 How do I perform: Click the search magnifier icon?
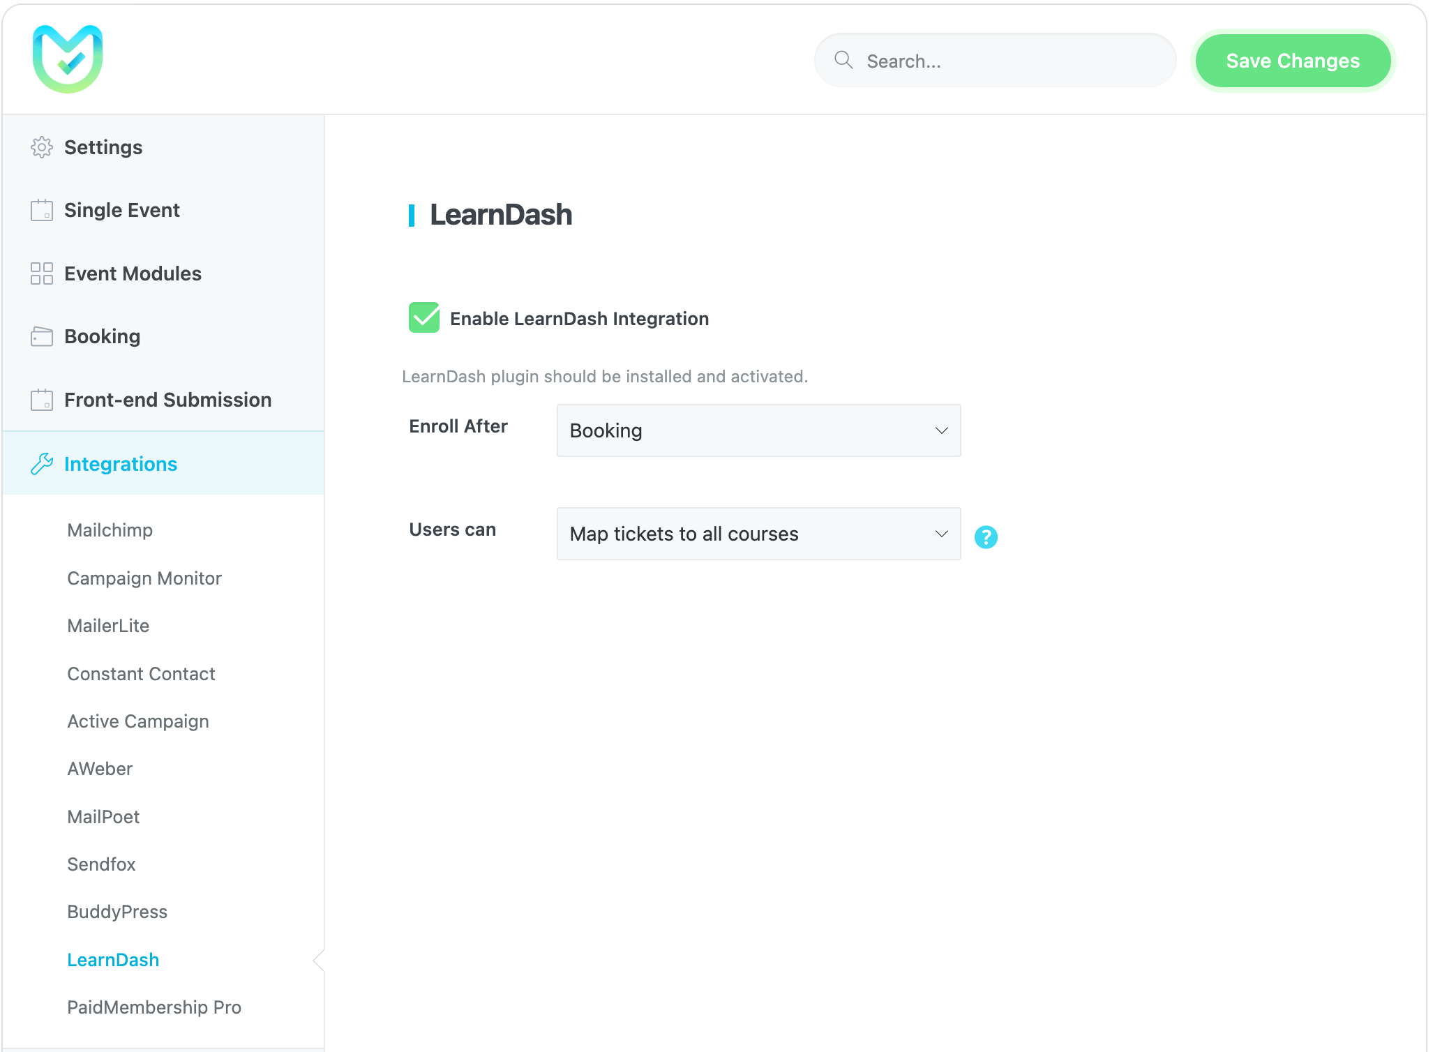(x=843, y=60)
